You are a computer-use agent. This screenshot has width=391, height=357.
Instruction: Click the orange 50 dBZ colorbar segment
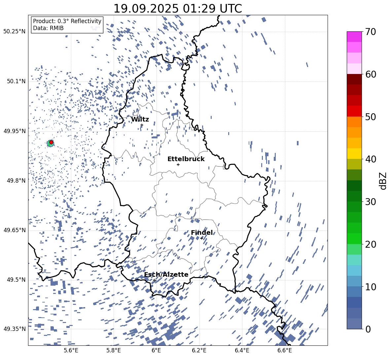point(354,122)
